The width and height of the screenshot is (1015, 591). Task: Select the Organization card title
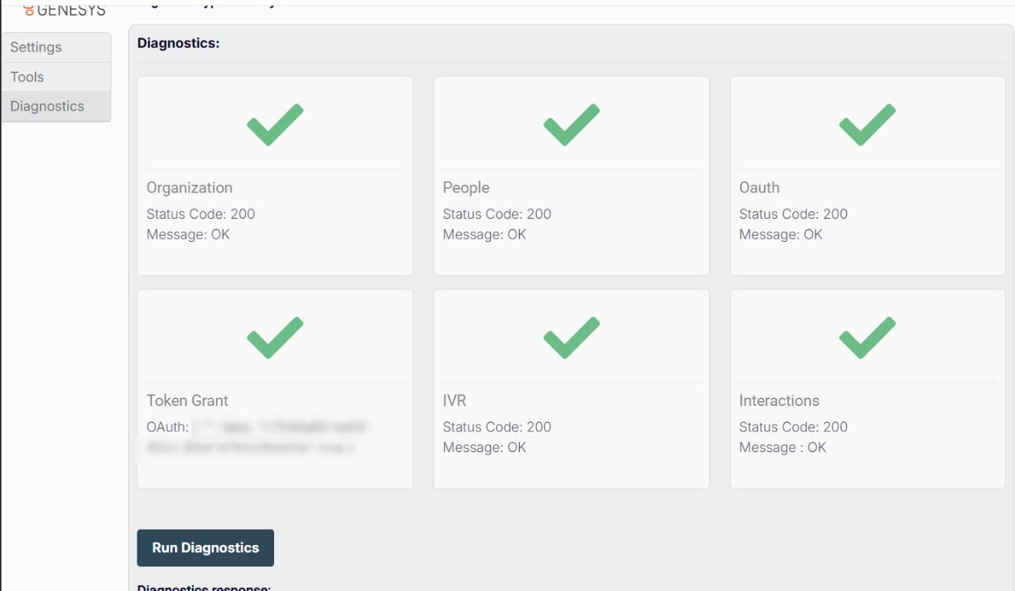[x=190, y=188]
